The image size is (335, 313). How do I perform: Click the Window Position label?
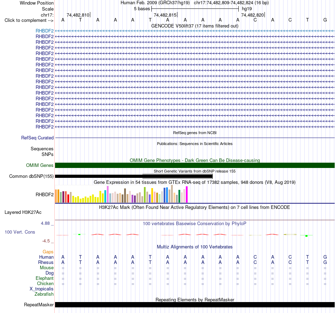pyautogui.click(x=37, y=3)
